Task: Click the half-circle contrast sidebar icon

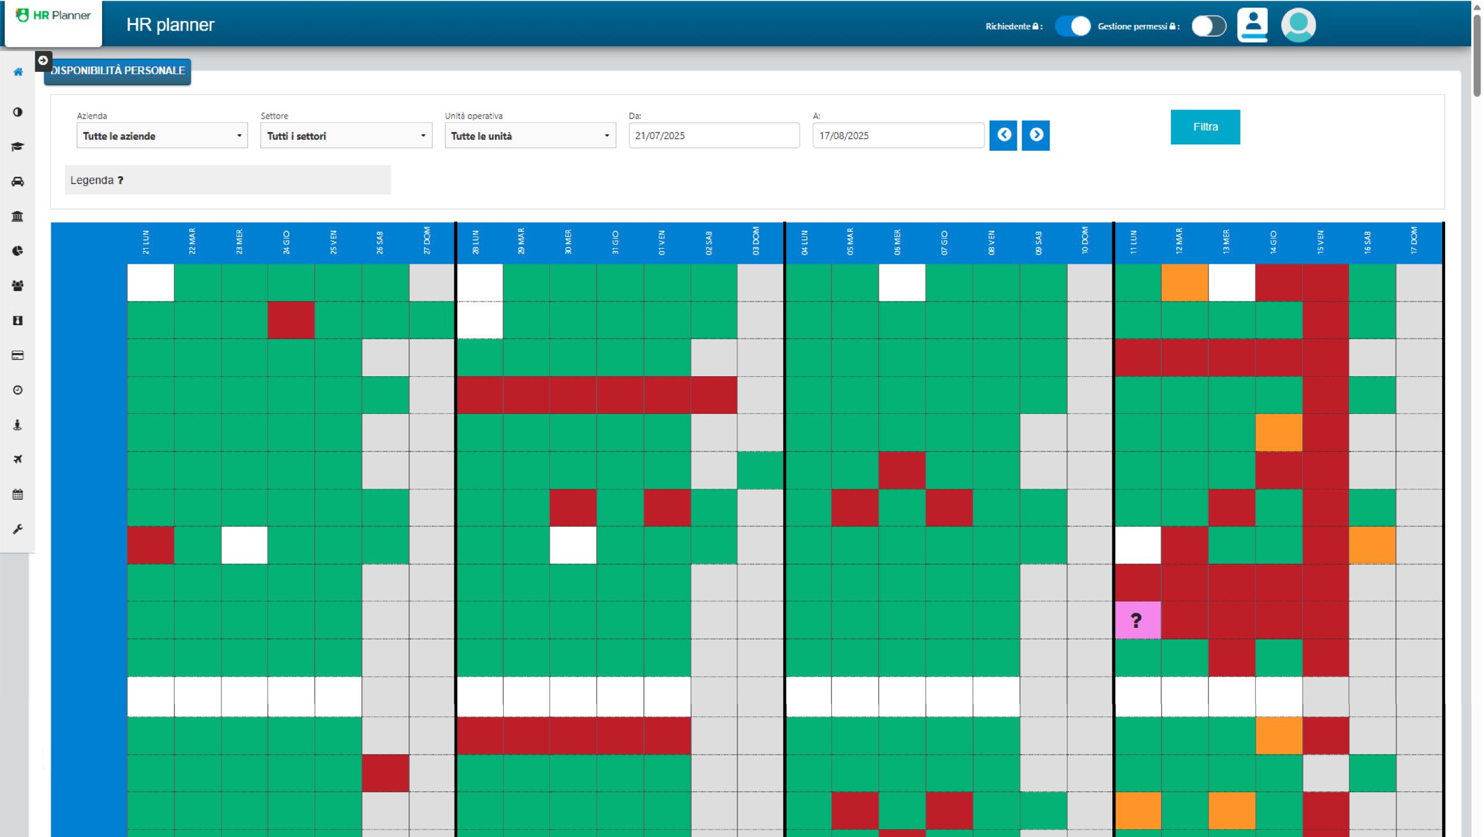Action: [x=18, y=112]
